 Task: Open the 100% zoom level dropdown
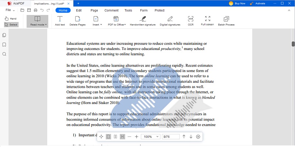pyautogui.click(x=151, y=137)
